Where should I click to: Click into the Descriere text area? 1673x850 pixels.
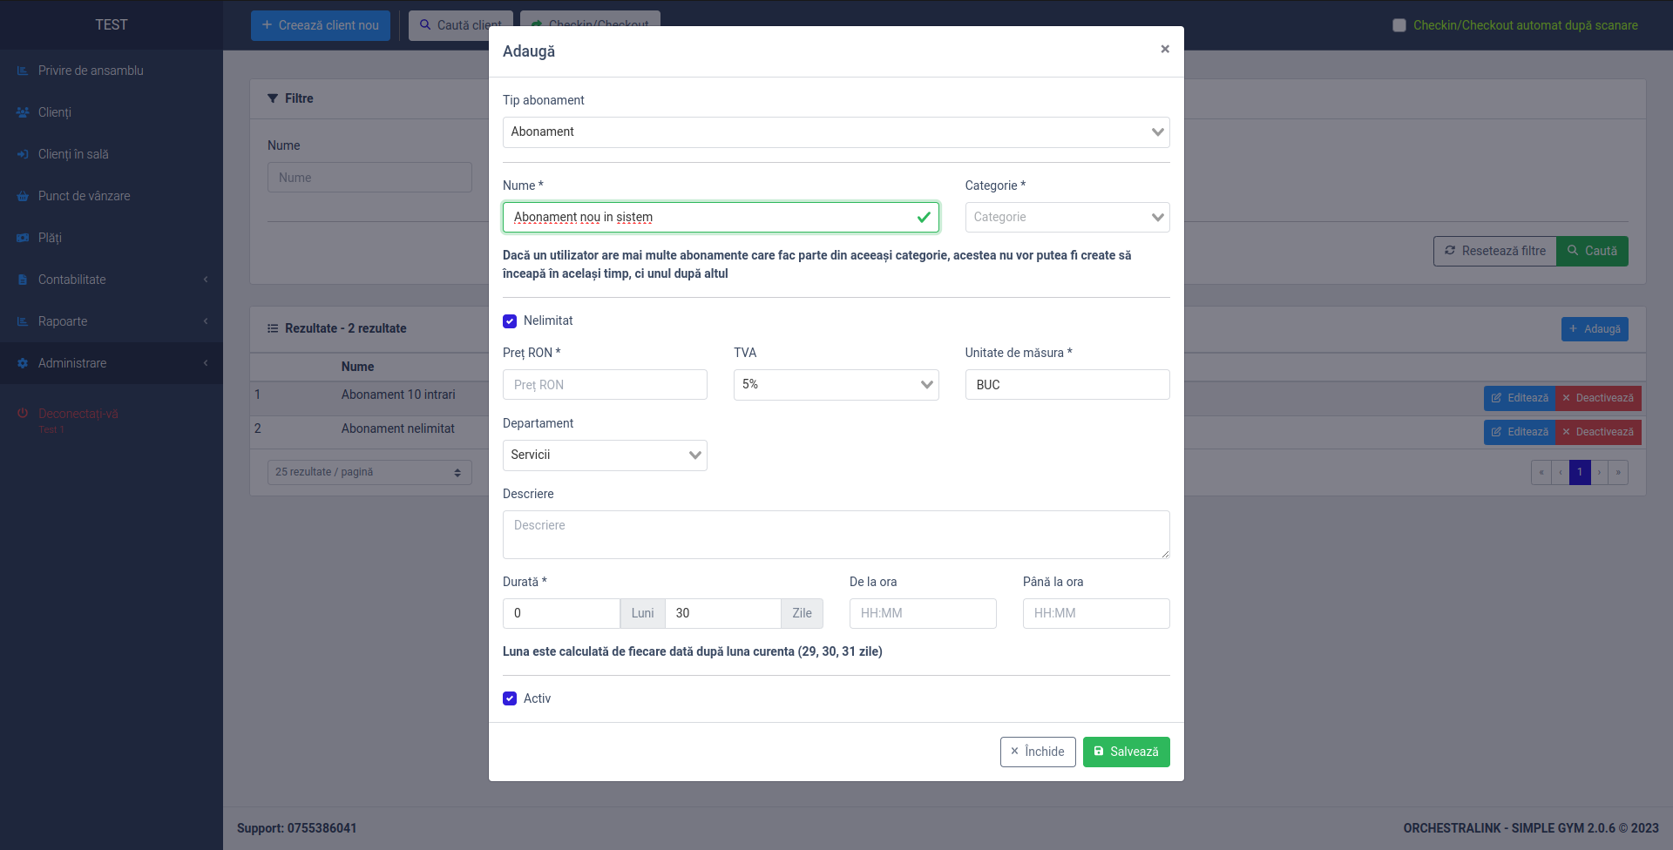pos(836,534)
